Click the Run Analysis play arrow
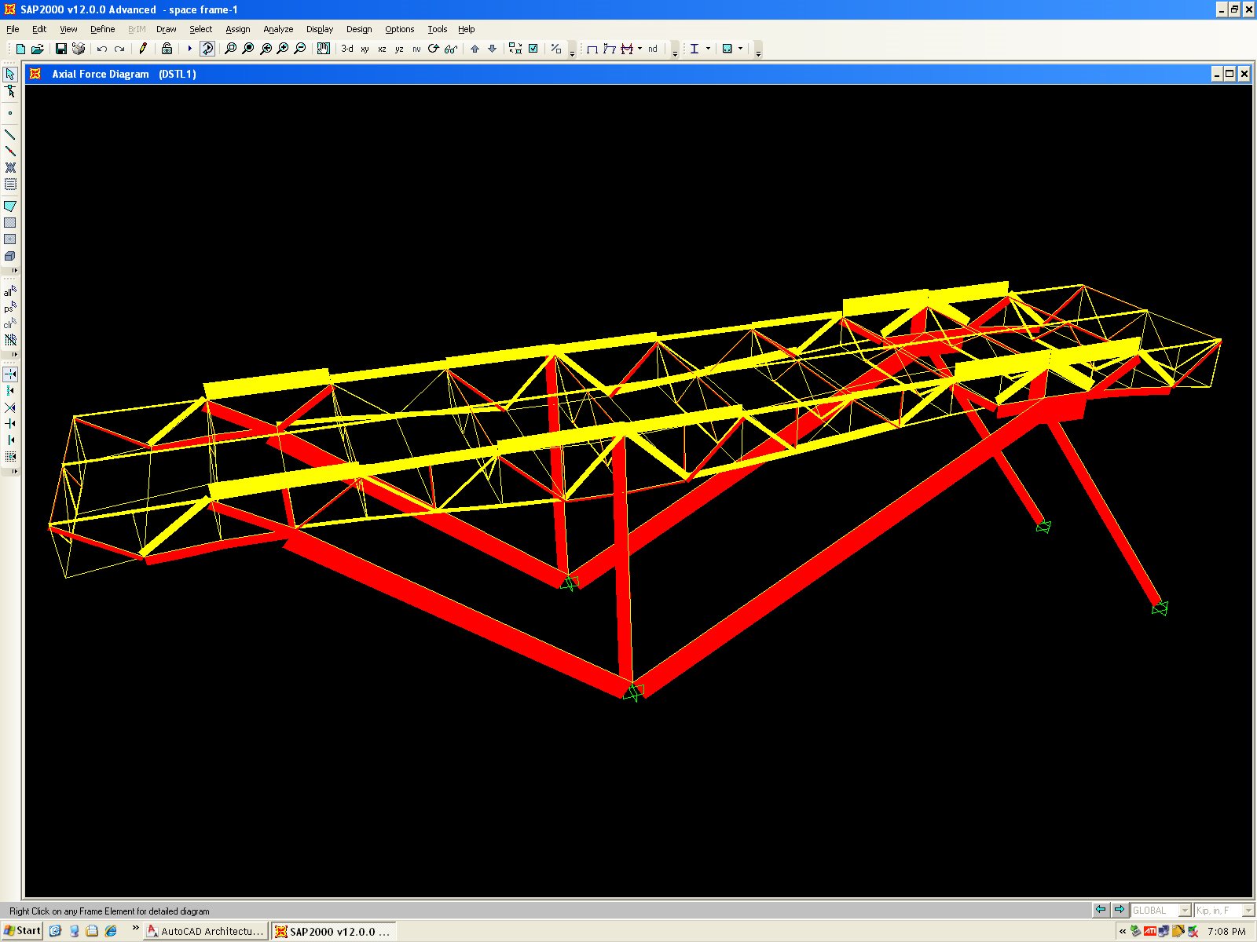This screenshot has width=1257, height=942. click(x=189, y=49)
